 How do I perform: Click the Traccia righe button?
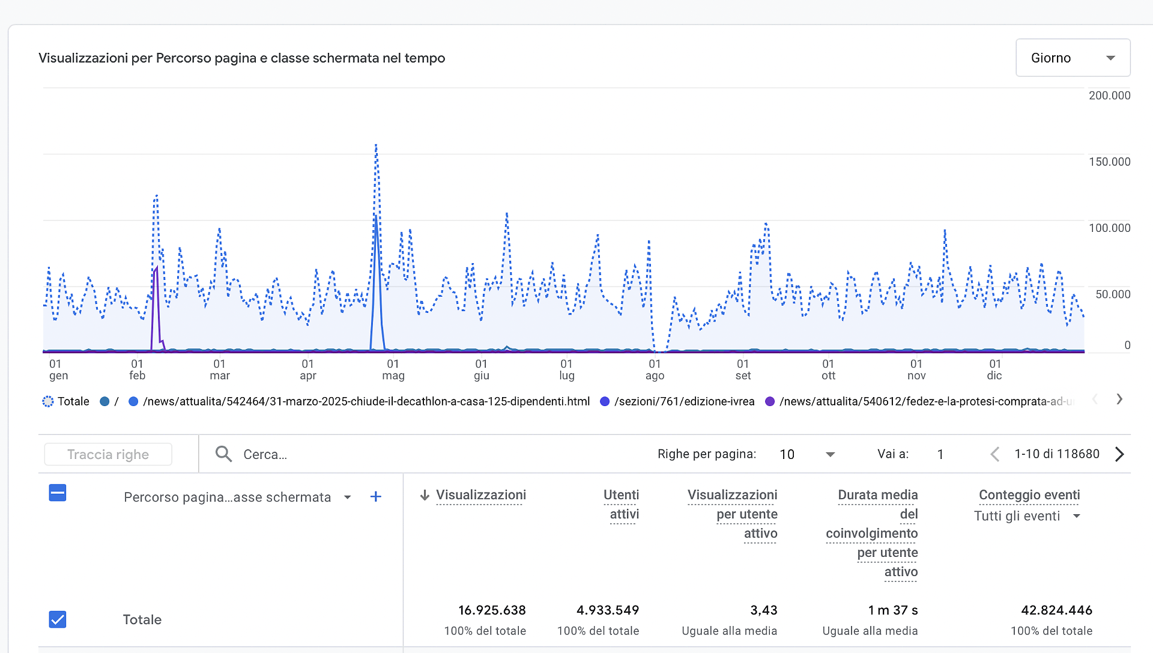(108, 454)
